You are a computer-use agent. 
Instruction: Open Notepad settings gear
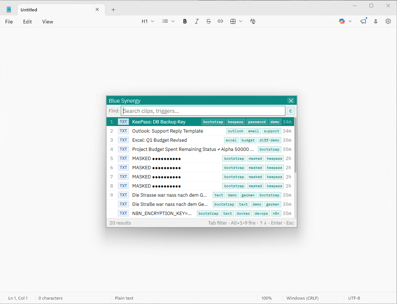(388, 22)
